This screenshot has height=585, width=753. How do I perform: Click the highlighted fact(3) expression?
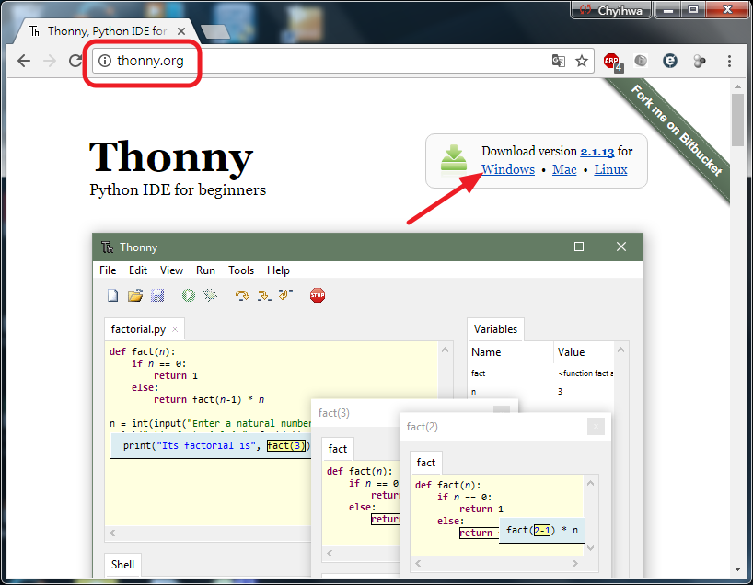[286, 445]
